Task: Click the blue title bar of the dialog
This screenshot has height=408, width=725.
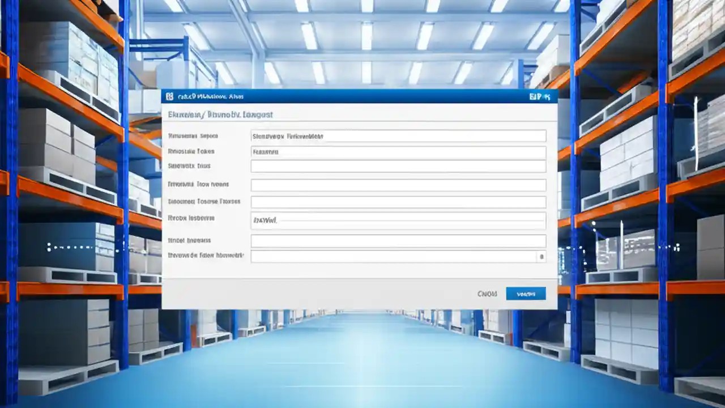Action: pos(357,96)
